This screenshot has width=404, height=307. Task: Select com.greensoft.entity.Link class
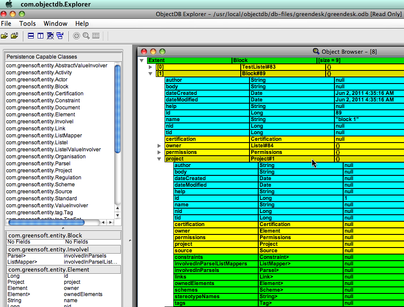[x=36, y=129]
